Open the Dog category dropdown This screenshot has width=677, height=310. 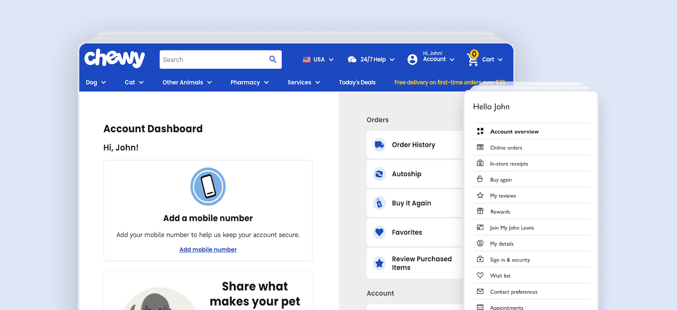(x=96, y=82)
